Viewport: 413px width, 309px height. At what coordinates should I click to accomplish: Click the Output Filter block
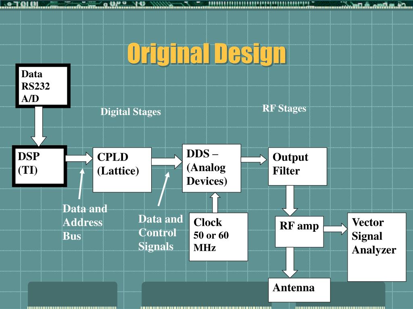[x=298, y=166]
